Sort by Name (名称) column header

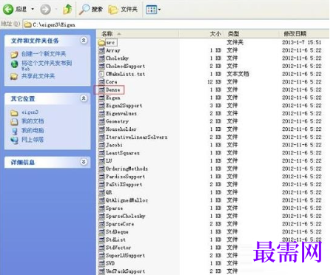tap(138, 34)
